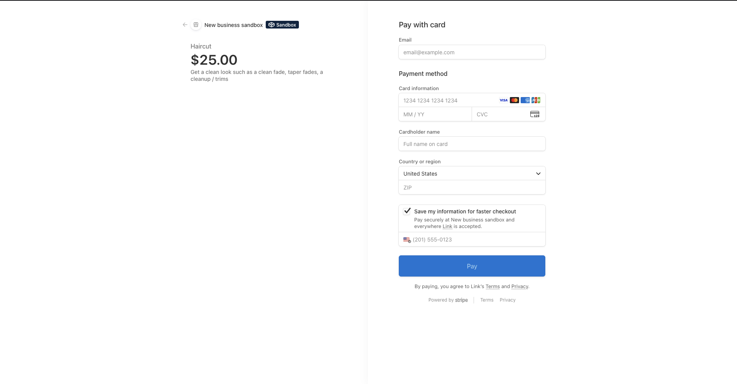Screen dimensions: 737x384
Task: Focus the Email input field
Action: tap(472, 52)
